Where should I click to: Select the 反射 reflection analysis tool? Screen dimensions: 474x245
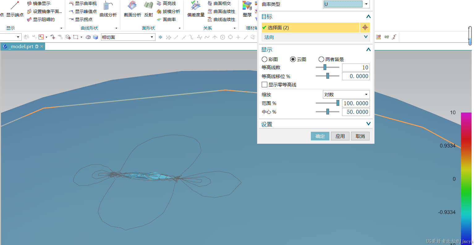(x=149, y=9)
